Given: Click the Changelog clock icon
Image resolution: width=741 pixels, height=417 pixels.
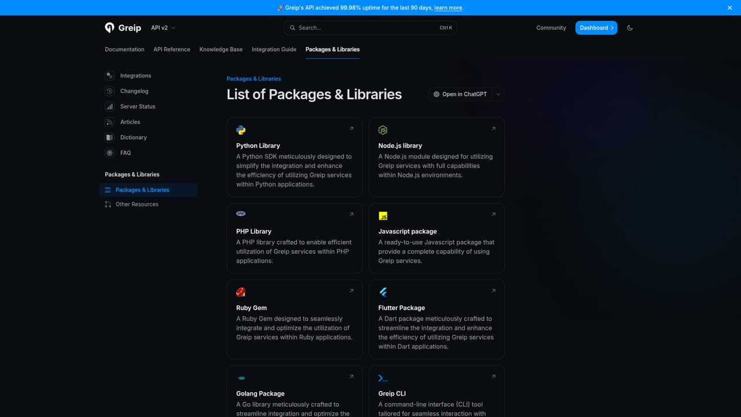Looking at the screenshot, I should tap(109, 91).
